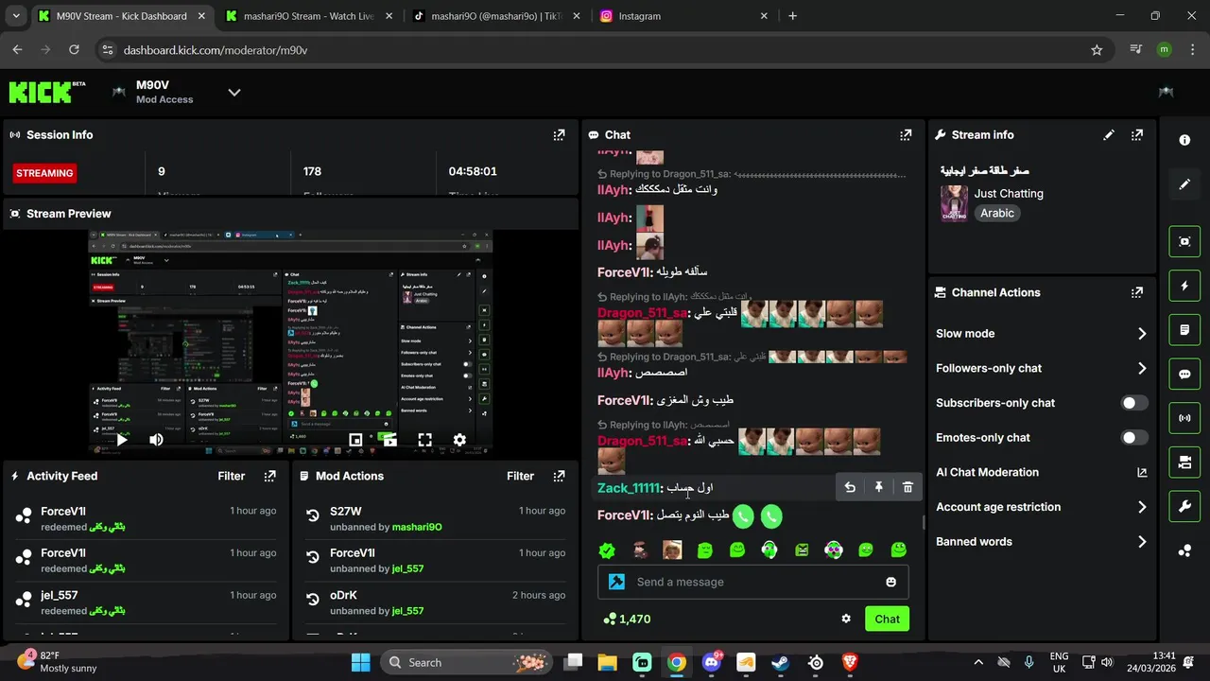1210x681 pixels.
Task: Mute the stream preview volume
Action: click(x=156, y=440)
